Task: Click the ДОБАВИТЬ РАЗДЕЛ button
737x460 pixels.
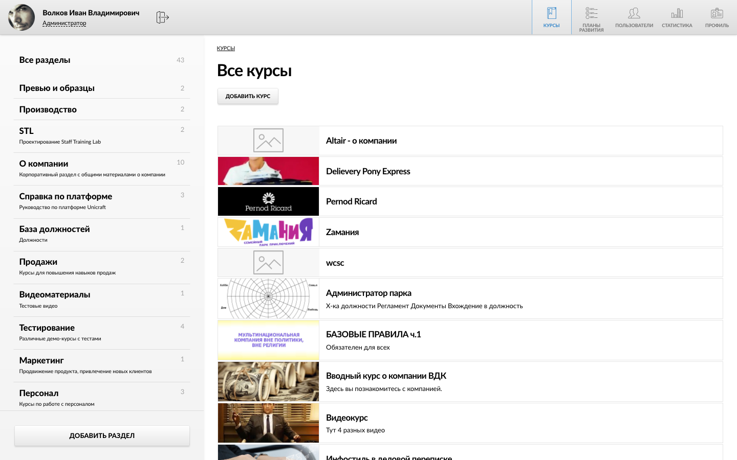Action: tap(102, 435)
